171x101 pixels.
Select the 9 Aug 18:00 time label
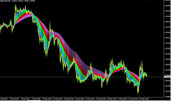(x=36, y=99)
